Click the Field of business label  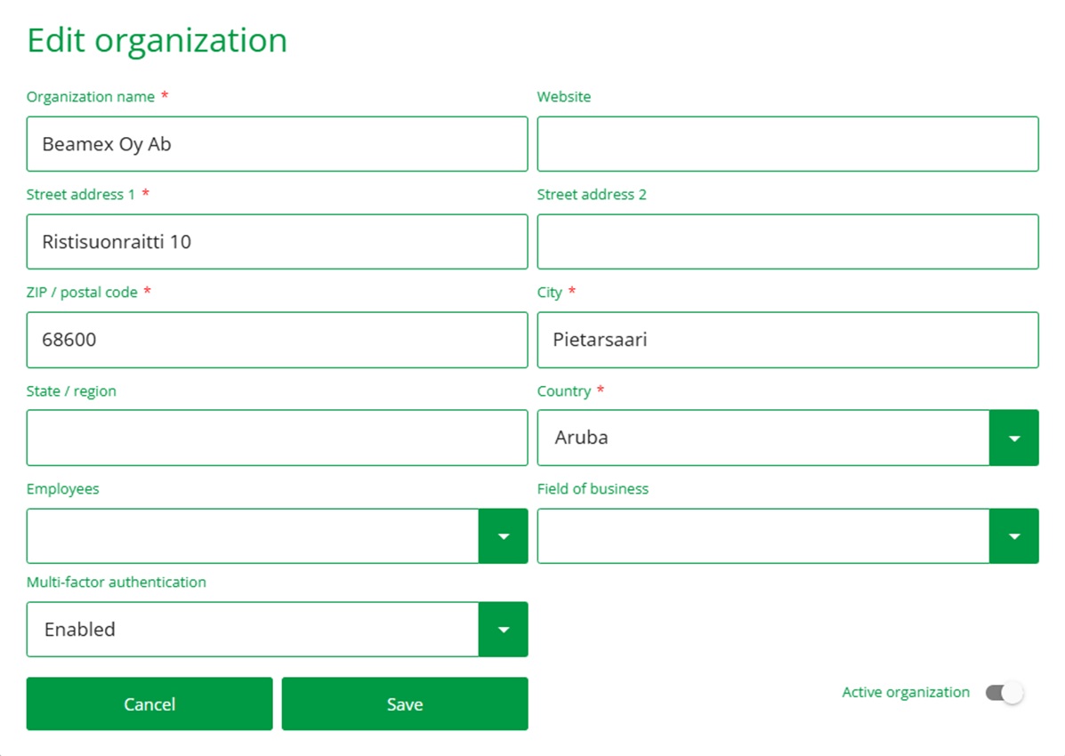(593, 489)
